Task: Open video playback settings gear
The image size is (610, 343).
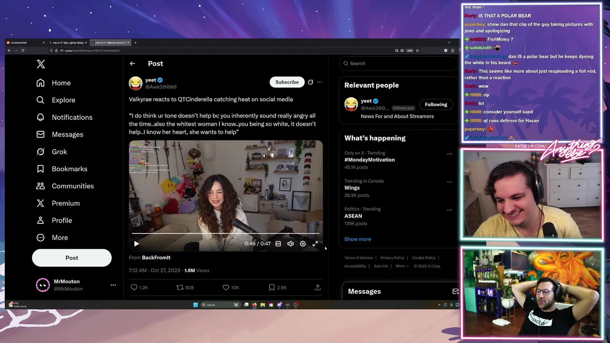Action: [303, 243]
